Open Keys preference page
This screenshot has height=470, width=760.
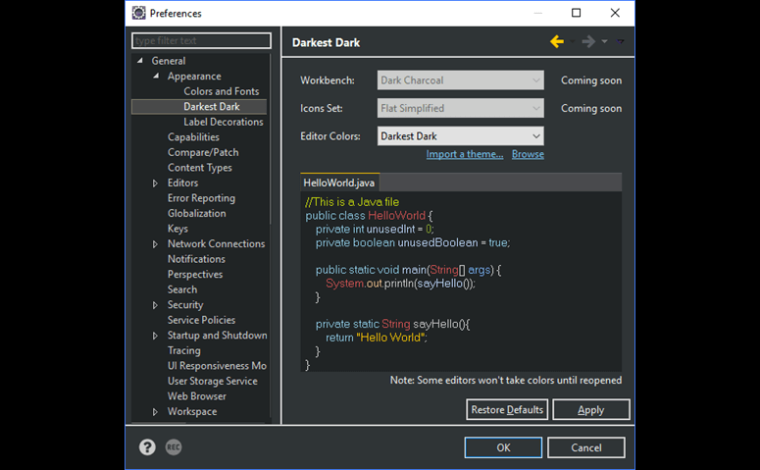point(177,229)
